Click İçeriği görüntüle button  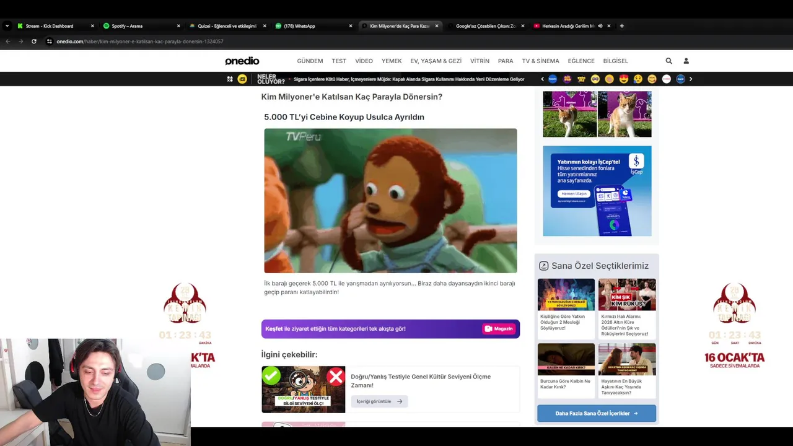click(x=379, y=401)
